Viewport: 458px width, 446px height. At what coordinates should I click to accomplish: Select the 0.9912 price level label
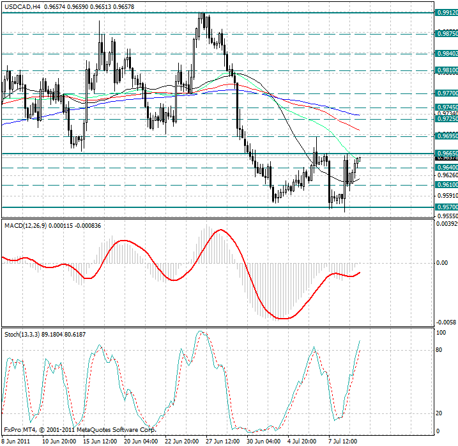(x=446, y=12)
